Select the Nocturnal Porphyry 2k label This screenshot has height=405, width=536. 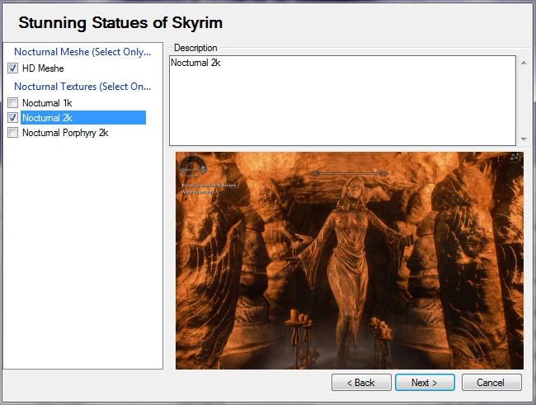pyautogui.click(x=65, y=133)
